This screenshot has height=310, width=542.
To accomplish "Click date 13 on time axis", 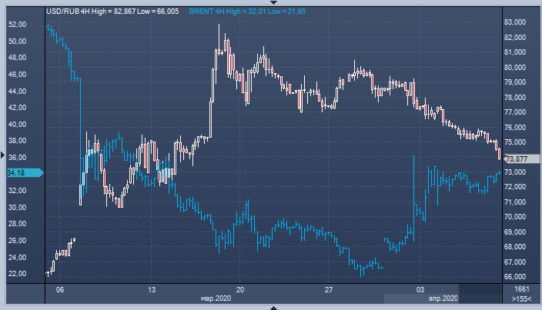I will click(x=152, y=289).
